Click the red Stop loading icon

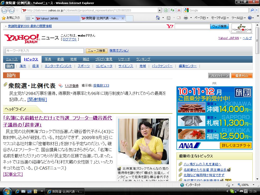point(179,10)
